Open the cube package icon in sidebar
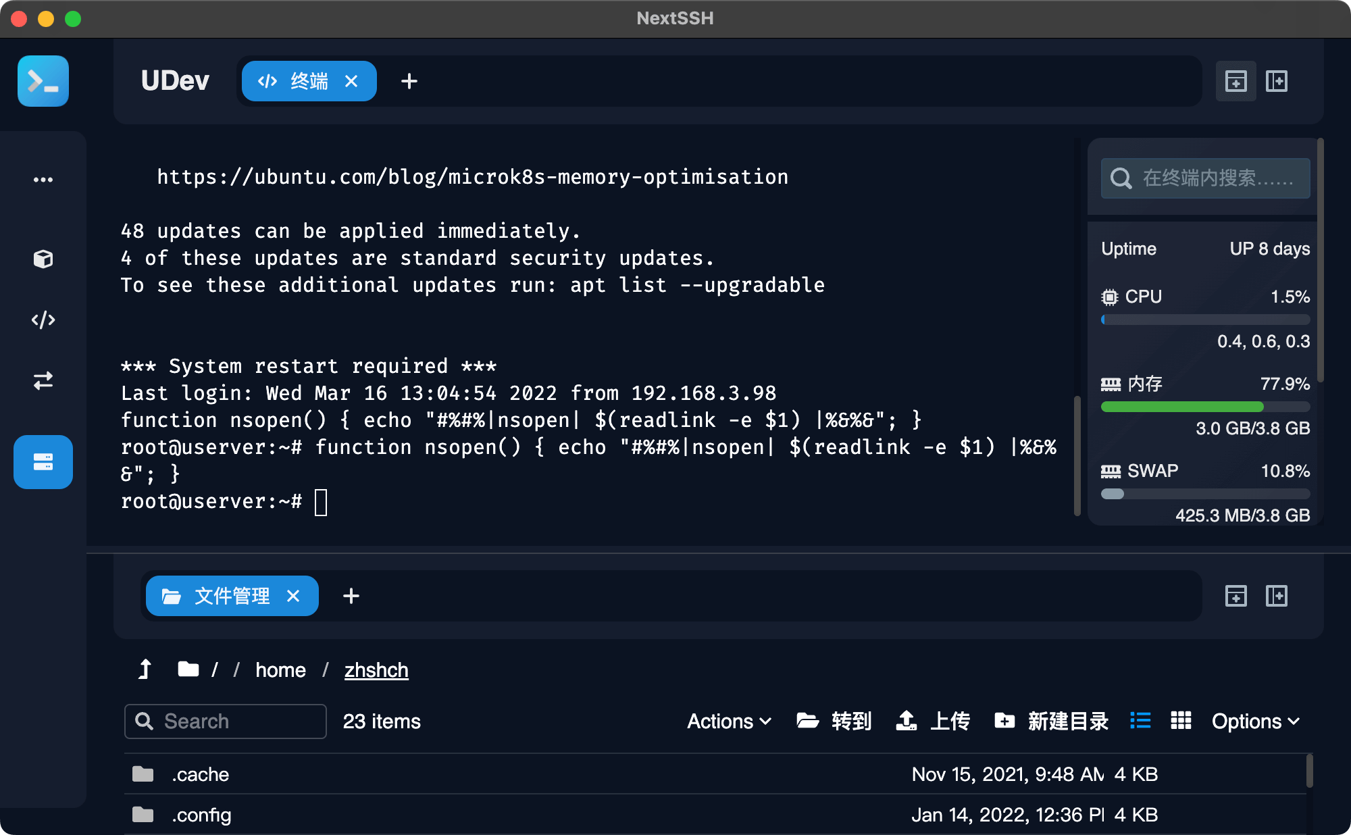Image resolution: width=1351 pixels, height=835 pixels. (43, 259)
